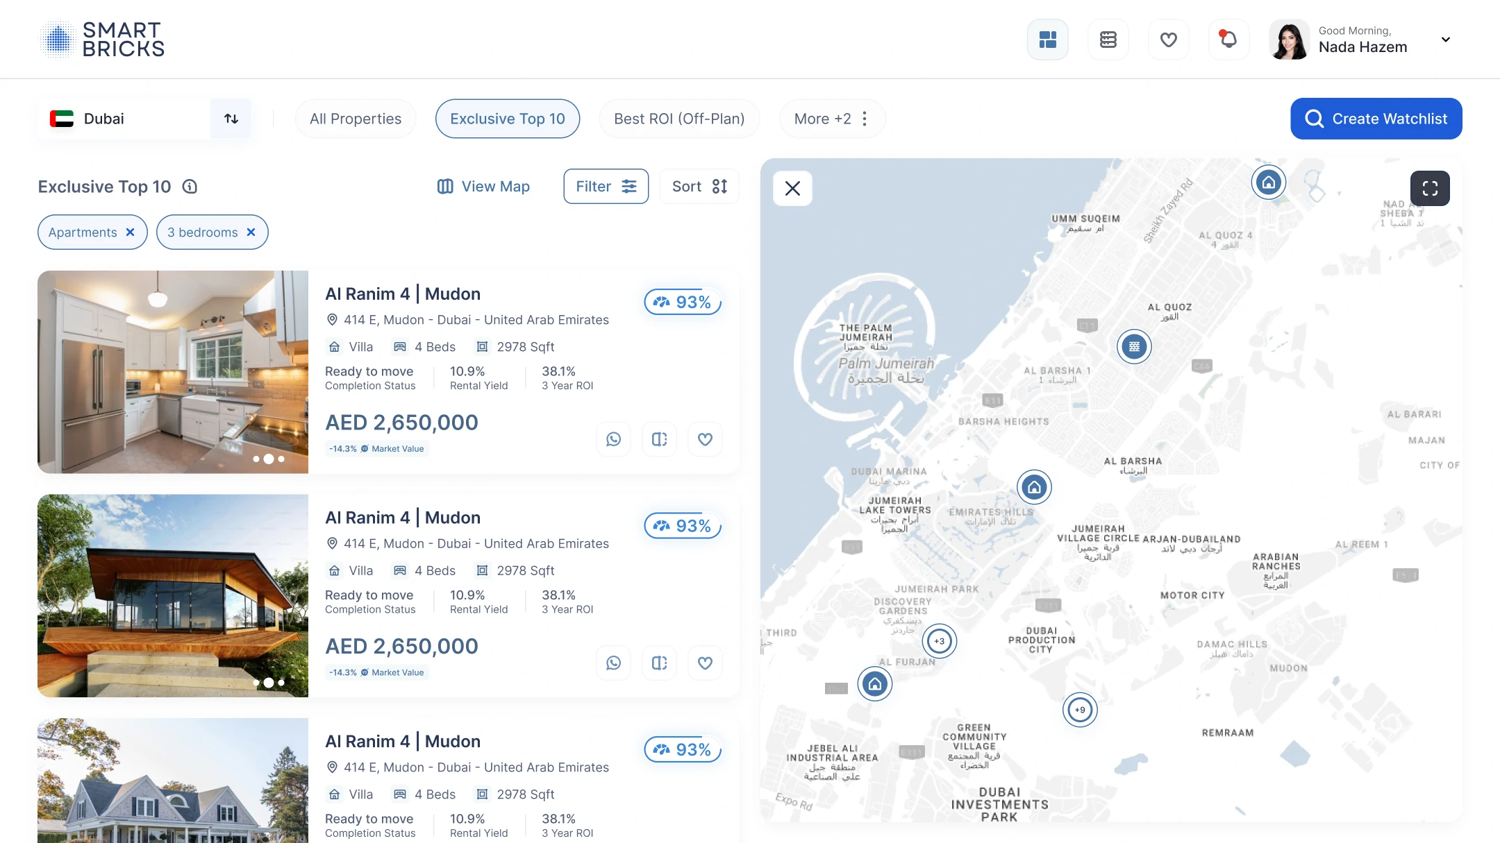
Task: Open favorites heart icon in header
Action: [1169, 40]
